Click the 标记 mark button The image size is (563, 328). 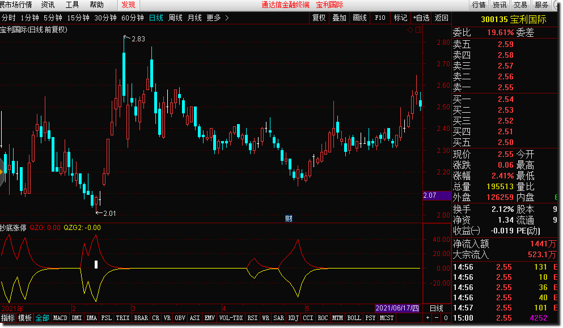(401, 18)
